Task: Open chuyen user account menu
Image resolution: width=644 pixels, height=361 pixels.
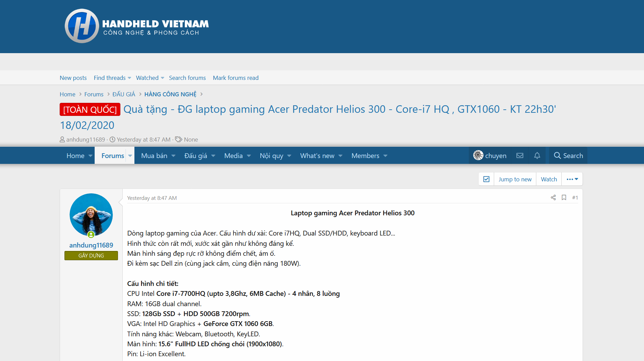Action: pyautogui.click(x=490, y=156)
